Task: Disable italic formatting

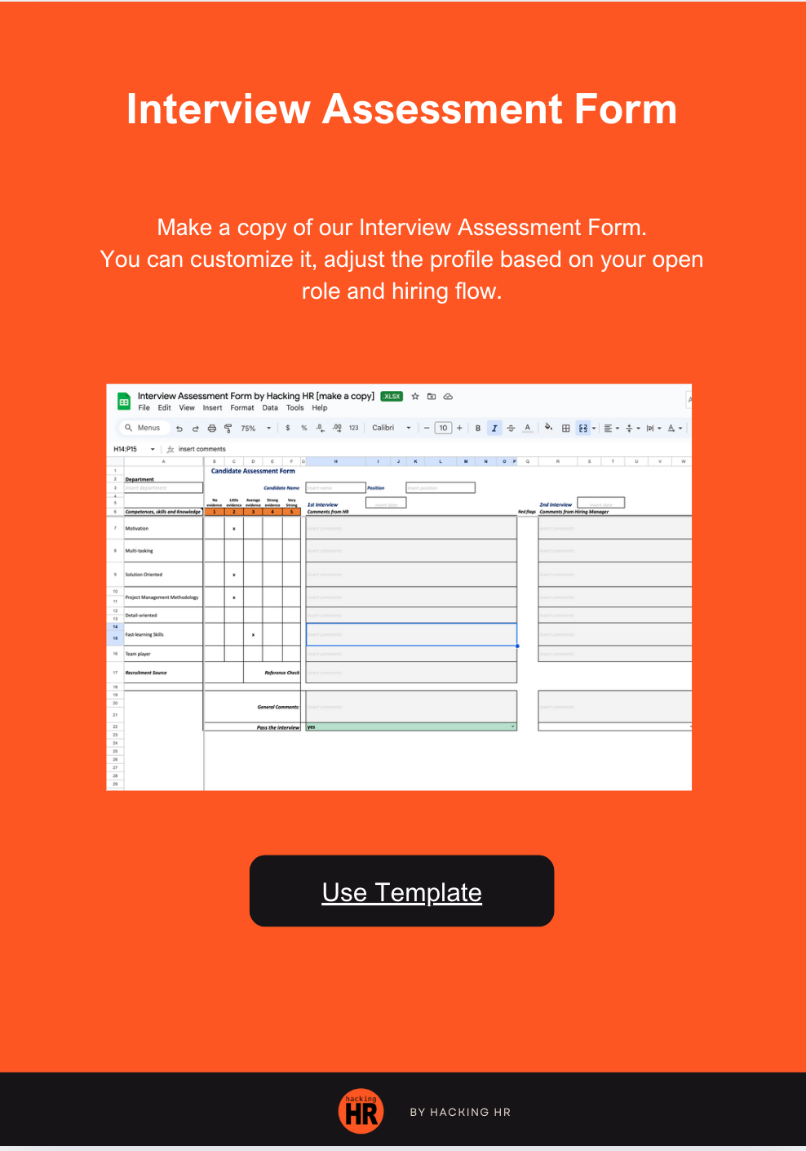Action: point(494,427)
